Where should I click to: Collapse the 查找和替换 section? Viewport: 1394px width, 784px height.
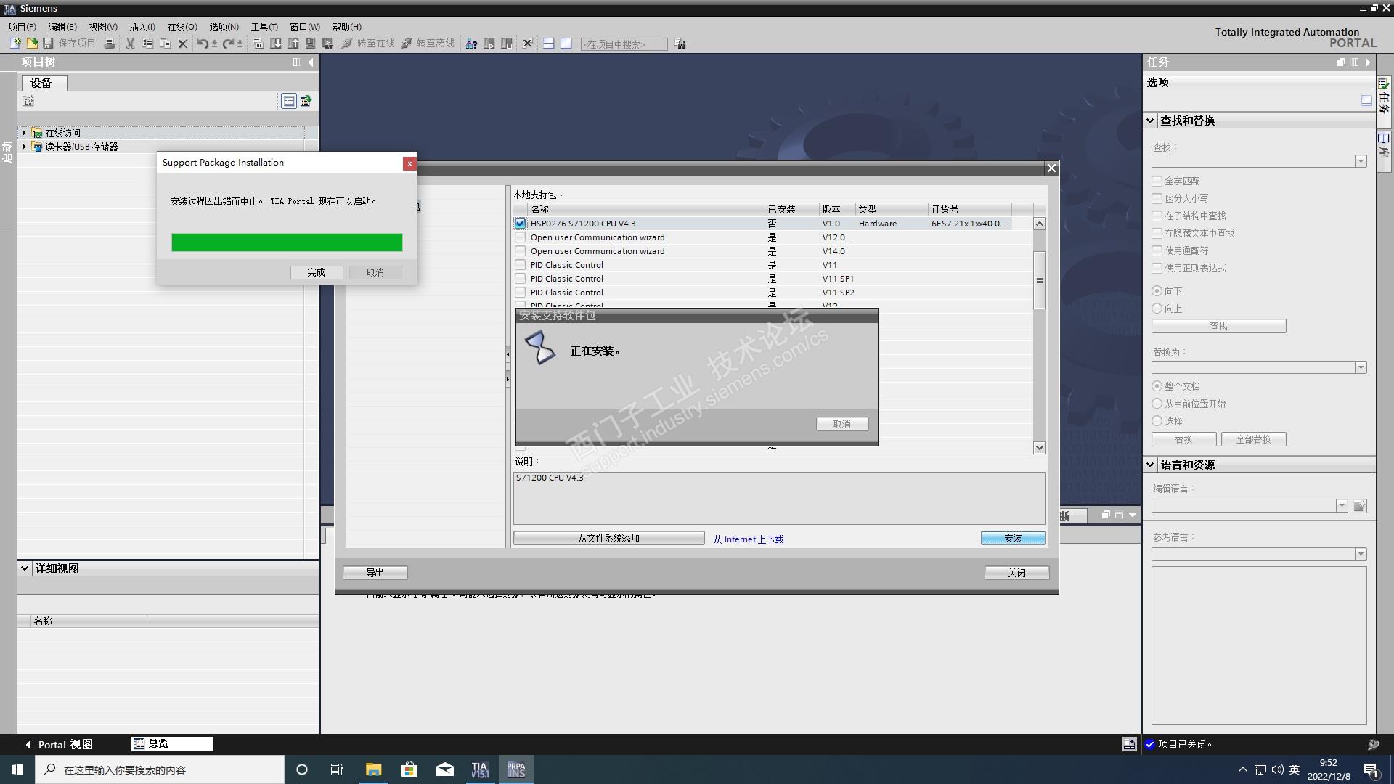pyautogui.click(x=1151, y=121)
